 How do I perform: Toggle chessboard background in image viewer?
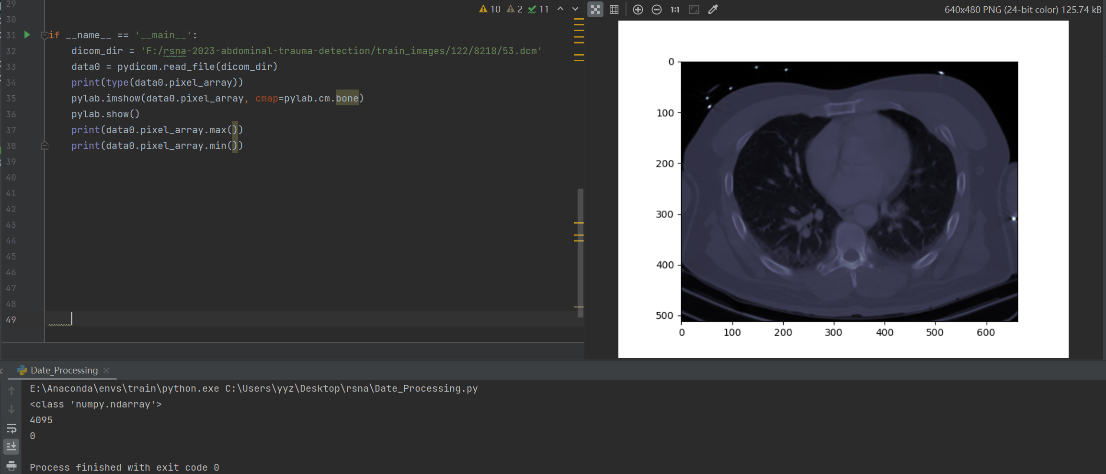click(595, 10)
